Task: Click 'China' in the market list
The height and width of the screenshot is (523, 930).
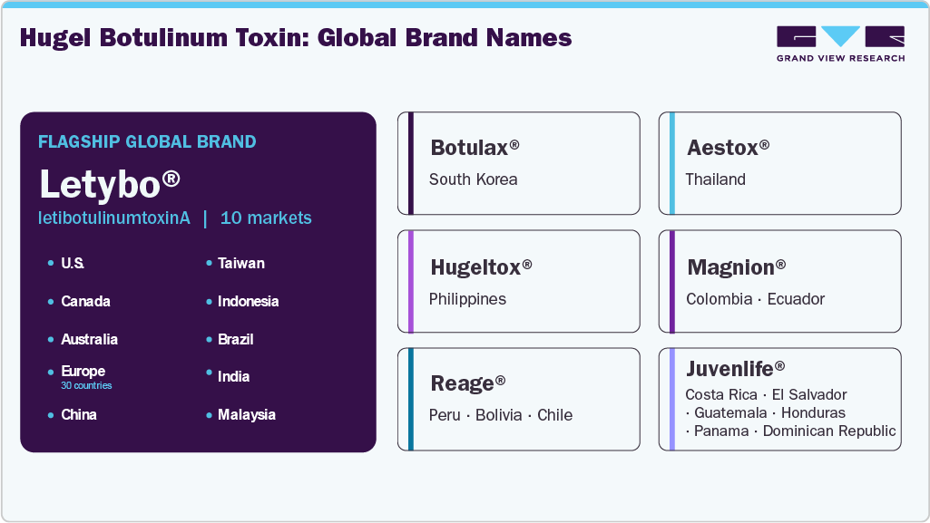Action: coord(78,414)
